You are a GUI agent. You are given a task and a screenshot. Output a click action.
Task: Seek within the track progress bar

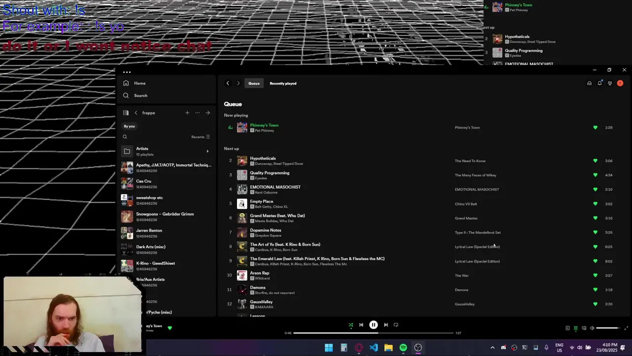tap(373, 333)
